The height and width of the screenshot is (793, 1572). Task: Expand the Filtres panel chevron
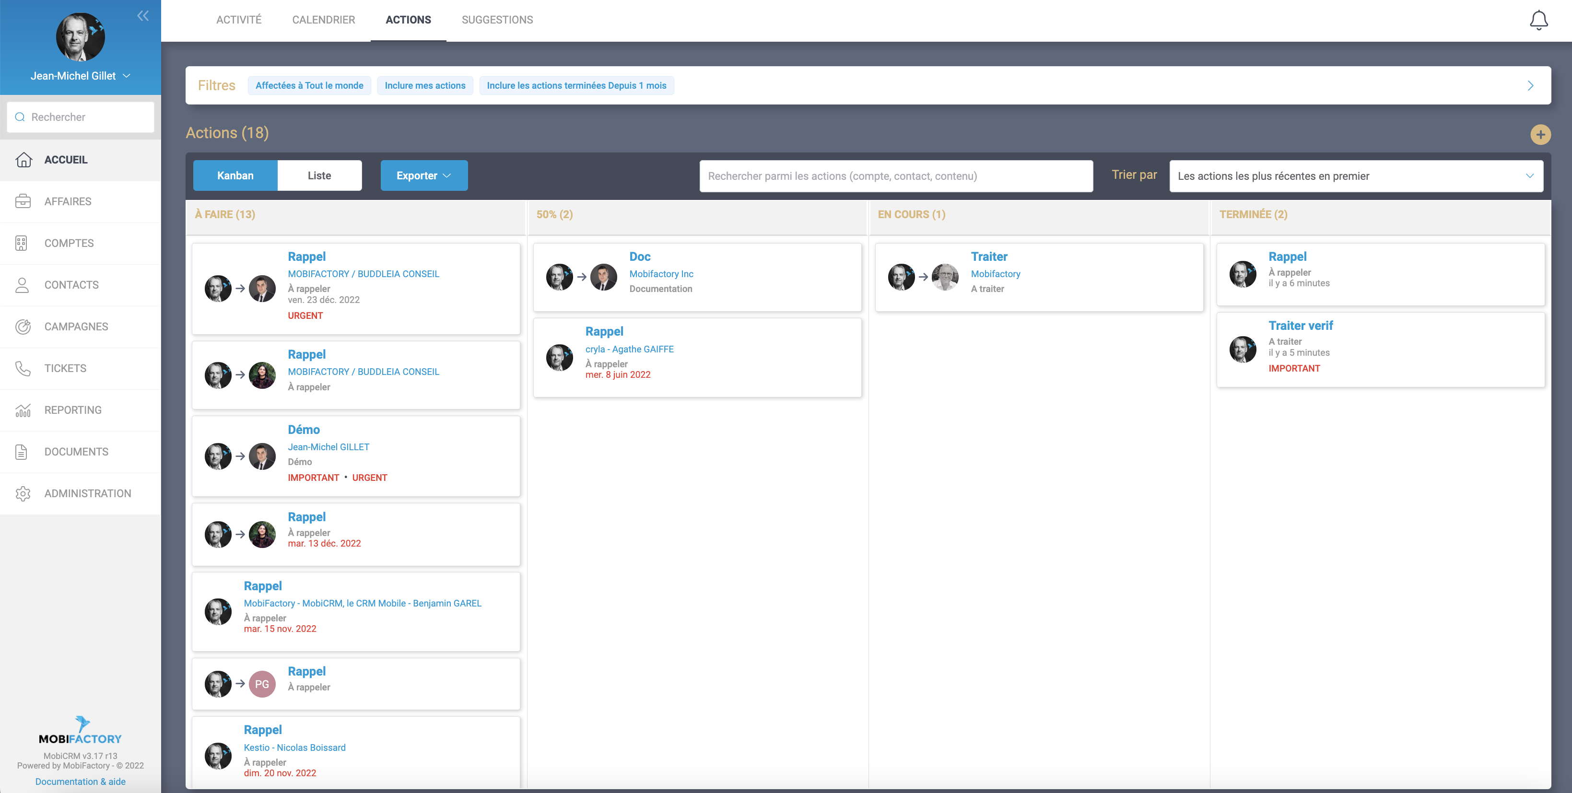pyautogui.click(x=1530, y=85)
